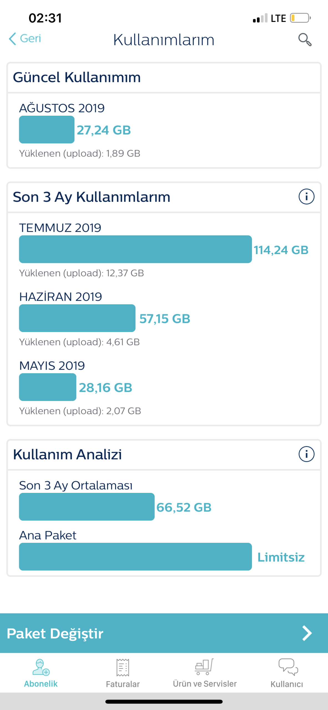
Task: Tap the arrow on Paket Değiştir
Action: (x=307, y=633)
